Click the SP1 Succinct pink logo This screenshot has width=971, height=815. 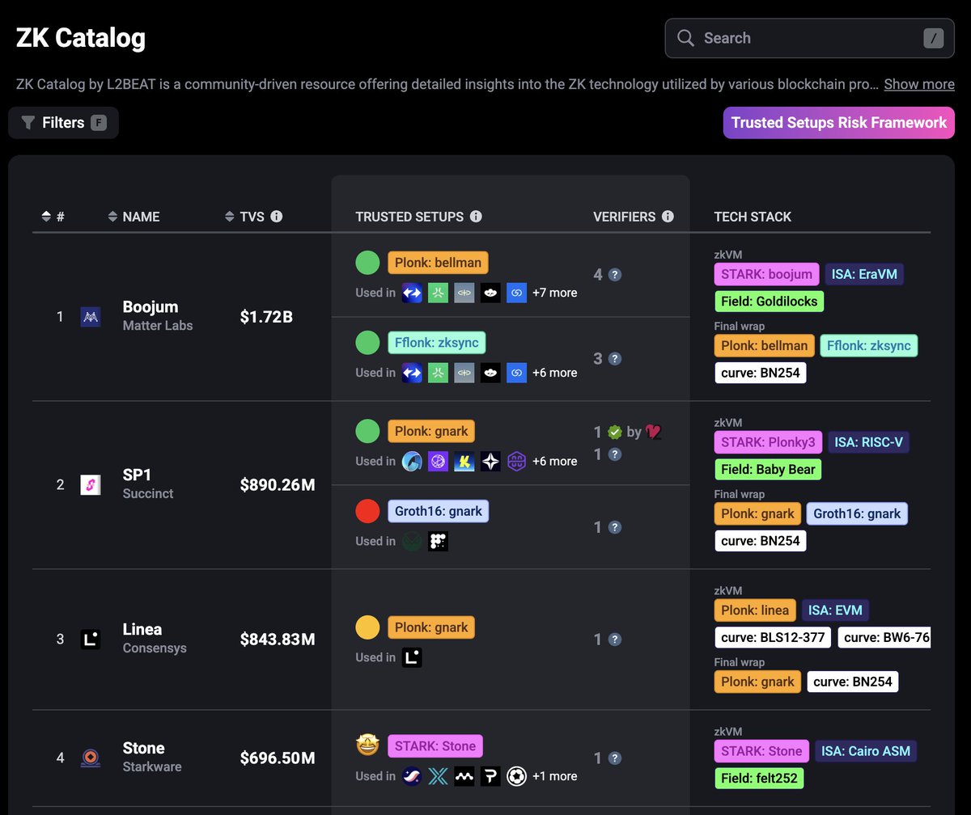point(91,485)
